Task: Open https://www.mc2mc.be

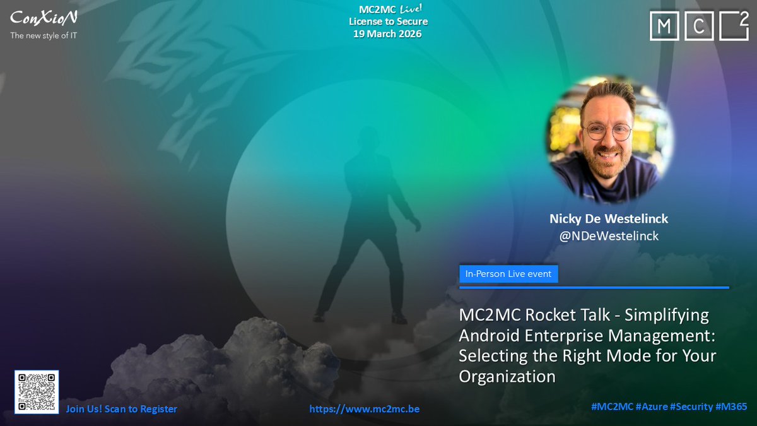Action: (366, 409)
